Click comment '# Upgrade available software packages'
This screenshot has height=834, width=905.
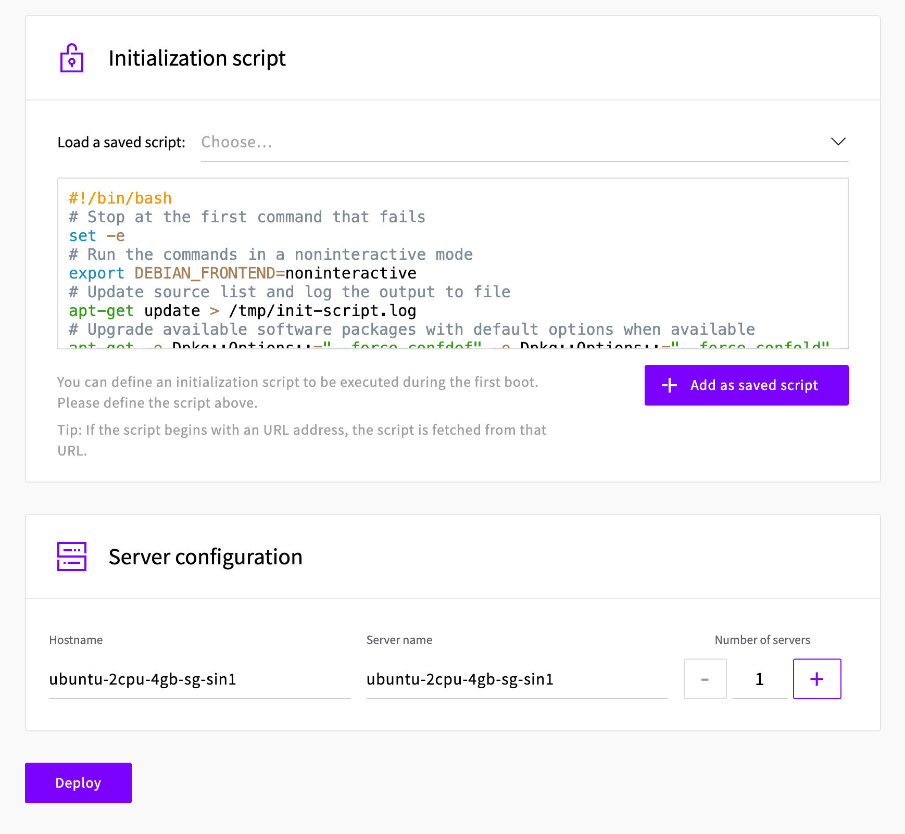coord(412,330)
